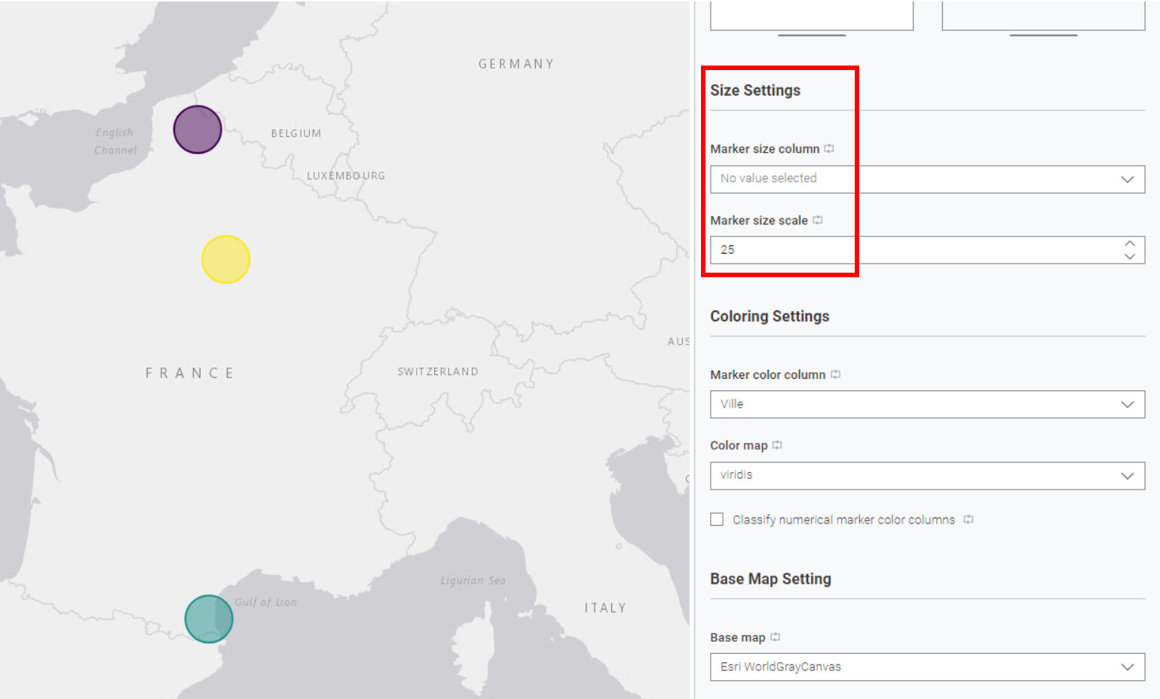Viewport: 1160px width, 699px height.
Task: Decrease Marker size scale with down arrow
Action: (1129, 256)
